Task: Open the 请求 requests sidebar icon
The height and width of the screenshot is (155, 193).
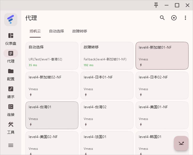Action: tap(11, 89)
